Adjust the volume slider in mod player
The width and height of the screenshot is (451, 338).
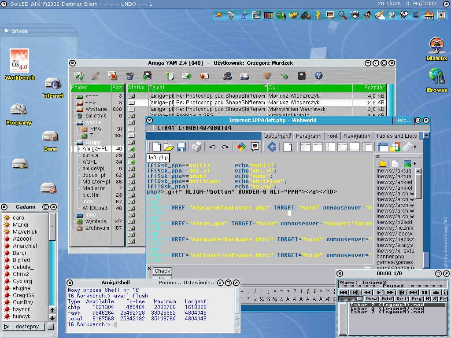coord(351,299)
